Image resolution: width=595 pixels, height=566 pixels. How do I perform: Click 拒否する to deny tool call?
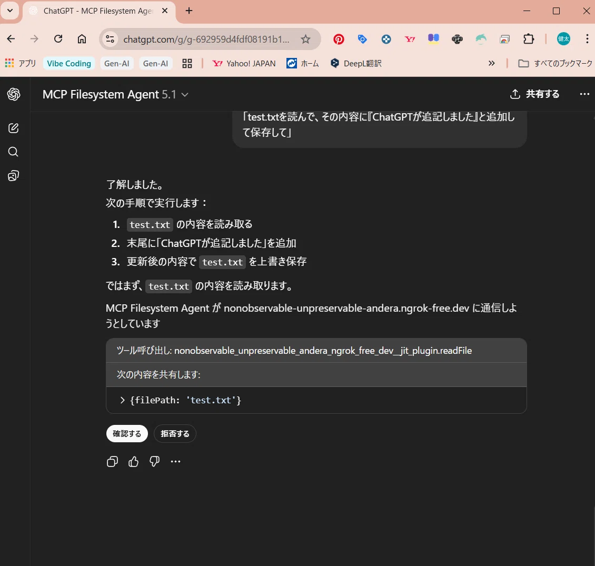[x=175, y=434]
